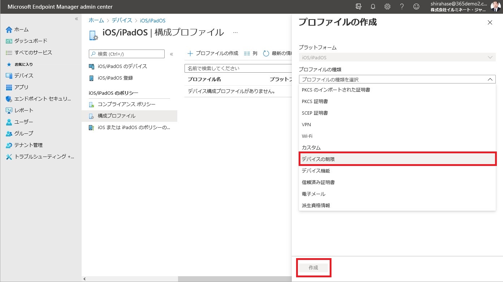Image resolution: width=503 pixels, height=282 pixels.
Task: Click the iOS/iPadOS のデバイス item icon
Action: (91, 67)
